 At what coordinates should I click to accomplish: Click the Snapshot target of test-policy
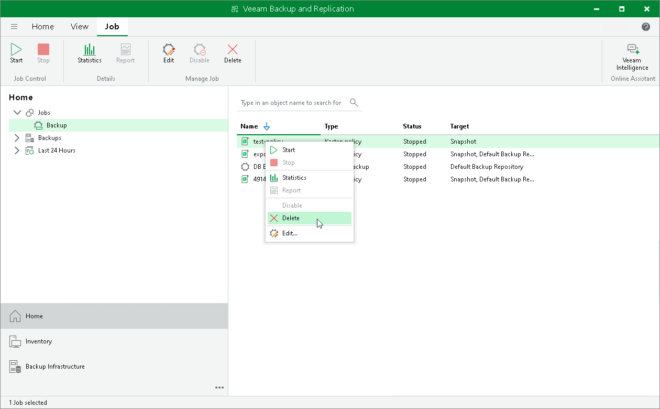pyautogui.click(x=464, y=142)
